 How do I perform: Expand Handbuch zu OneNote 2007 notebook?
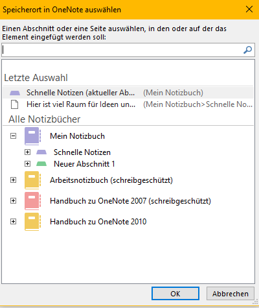coord(14,201)
